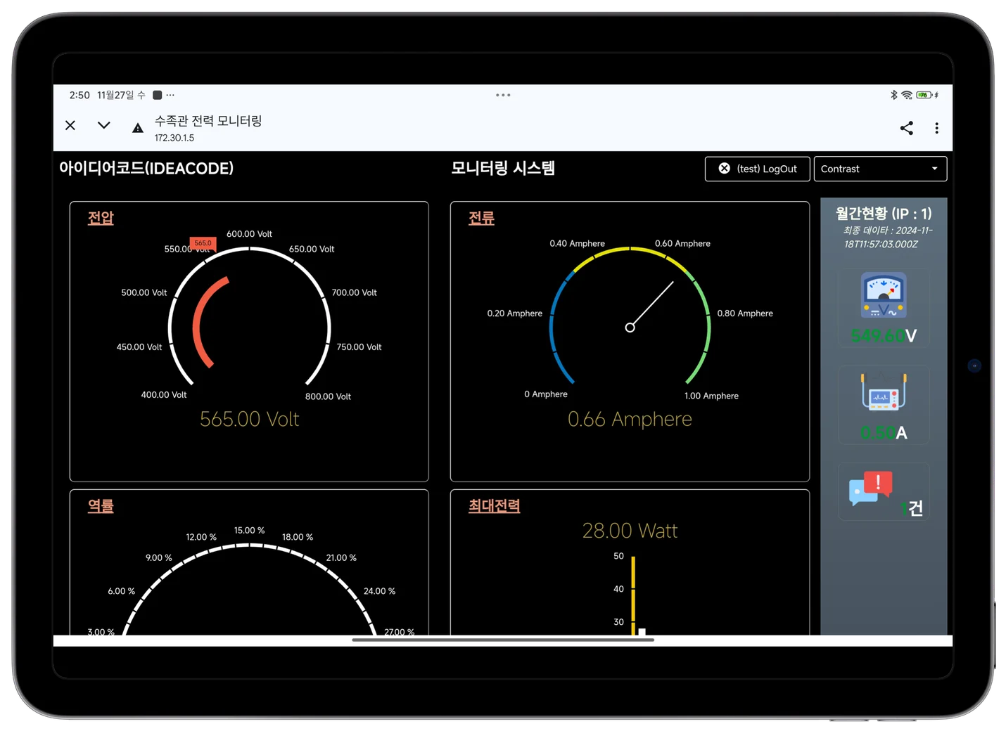Tap the home indicator bar at the bottom
Viewport: 1006px width, 731px height.
[503, 640]
